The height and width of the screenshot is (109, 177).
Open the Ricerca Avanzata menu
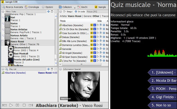pos(12,7)
